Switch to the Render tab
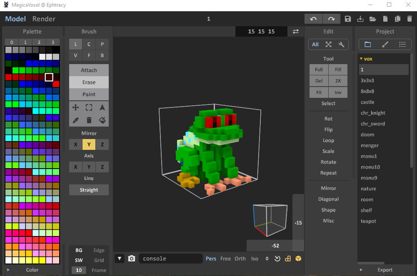 44,19
